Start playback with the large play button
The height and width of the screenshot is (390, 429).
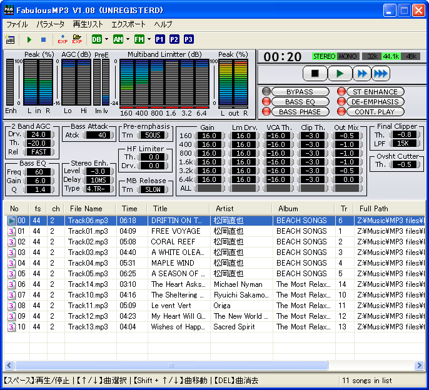pyautogui.click(x=340, y=74)
